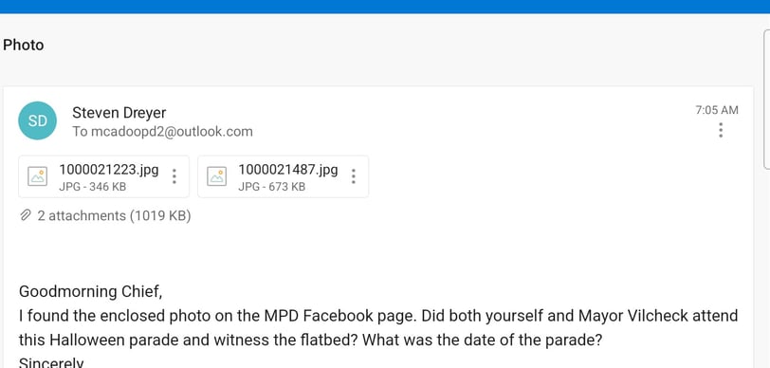
Task: Open the message more-options three-dot menu
Action: tap(721, 130)
